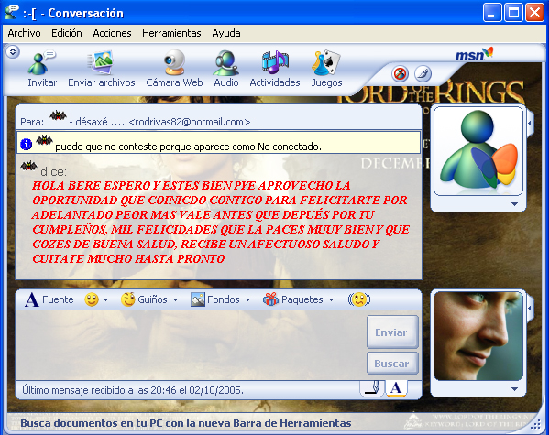
Task: Click the block contact icon
Action: (x=400, y=74)
